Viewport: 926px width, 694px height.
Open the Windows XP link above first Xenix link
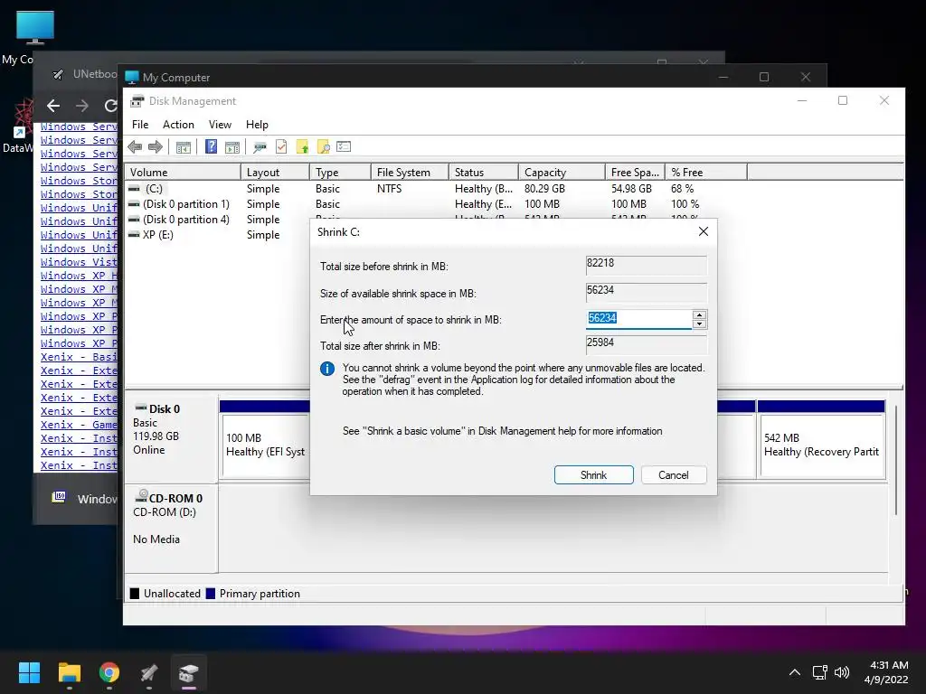pyautogui.click(x=79, y=343)
